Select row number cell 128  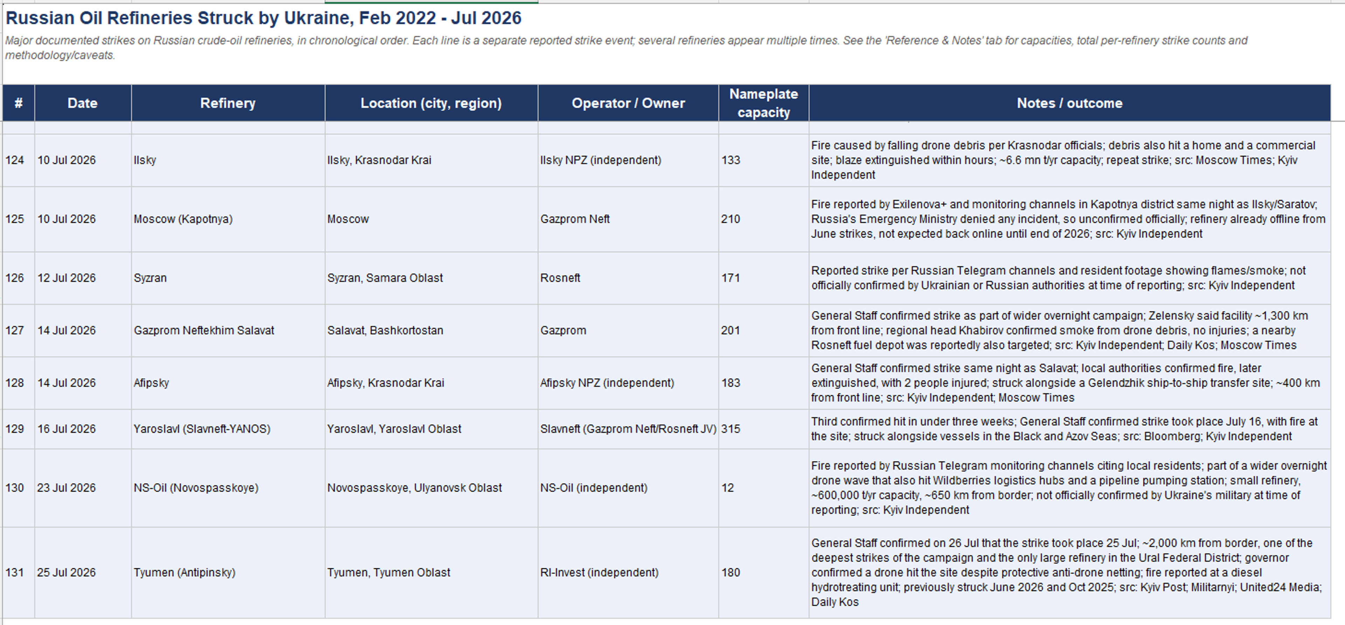(x=19, y=383)
